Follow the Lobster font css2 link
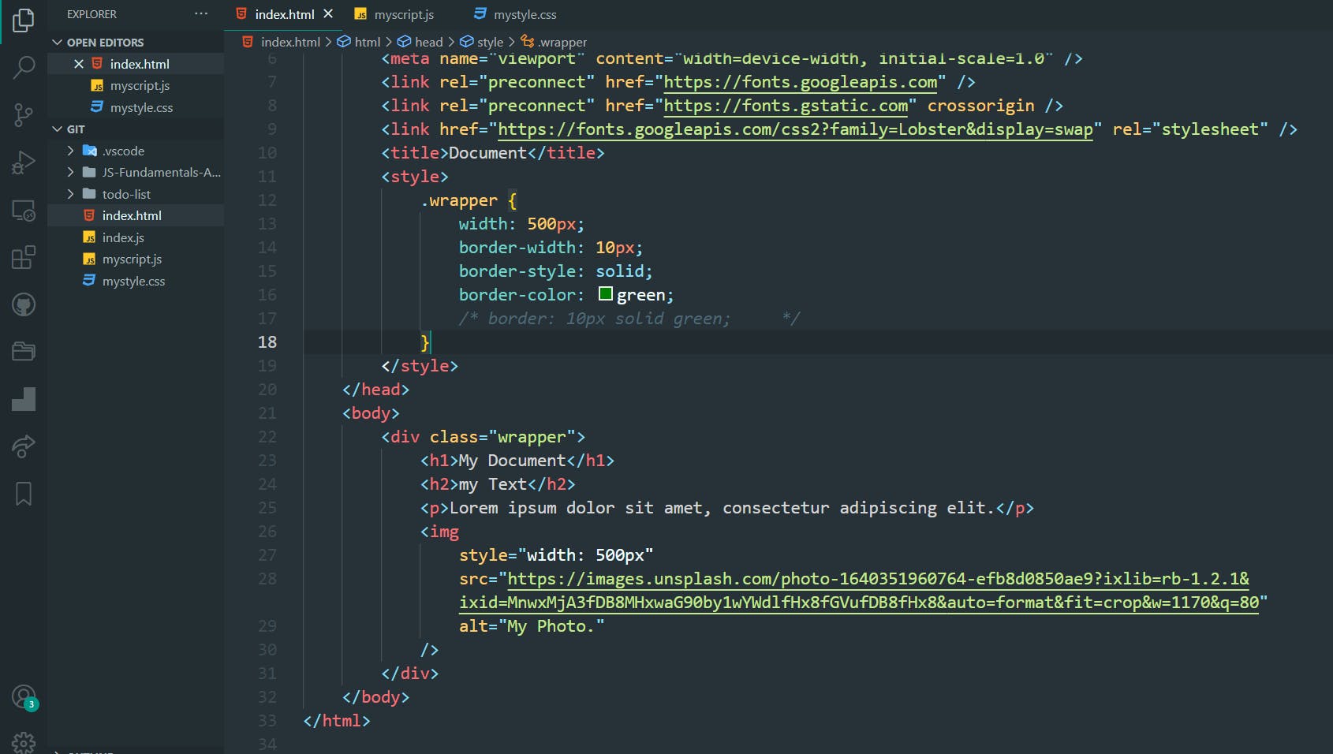 click(795, 129)
